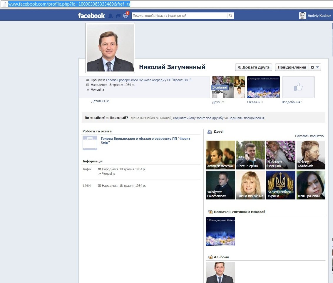Click the Позначені світлини із Николай heading
Viewport: 333px width, 283px height.
click(240, 212)
